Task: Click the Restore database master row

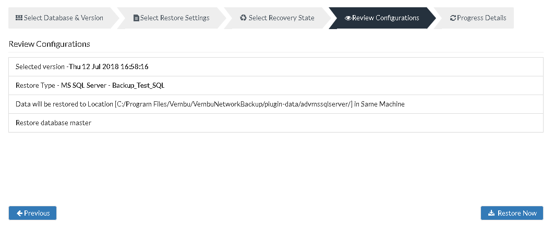Action: 276,123
